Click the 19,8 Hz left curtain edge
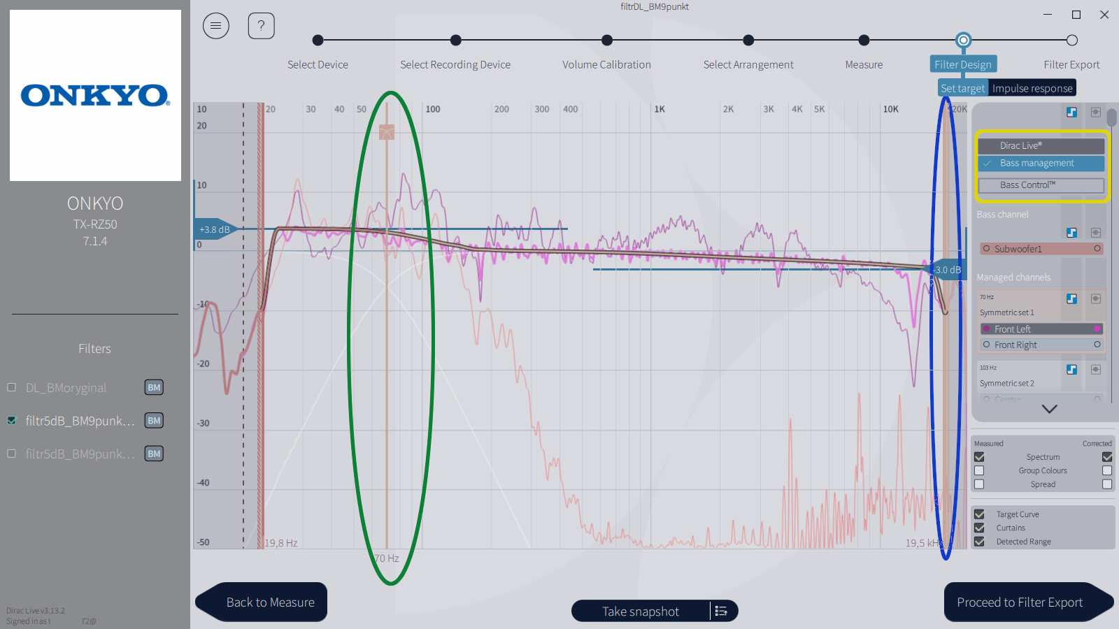The height and width of the screenshot is (629, 1119). click(x=261, y=326)
